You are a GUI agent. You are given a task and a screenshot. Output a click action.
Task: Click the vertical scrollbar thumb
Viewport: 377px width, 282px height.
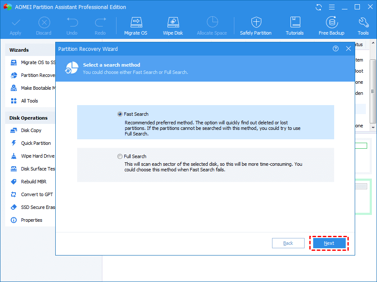point(373,91)
